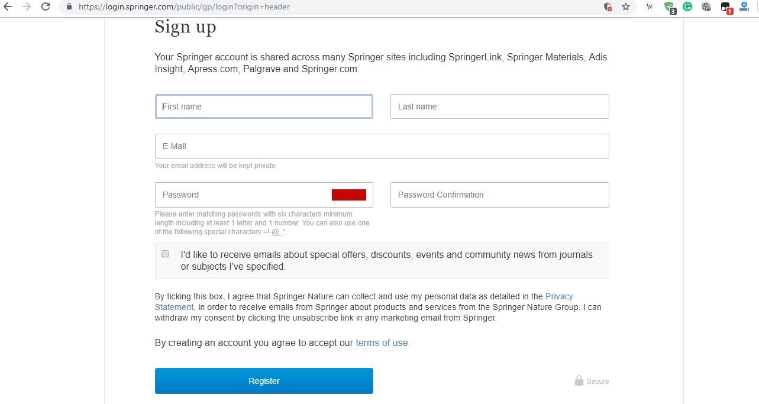Open the blue 'a' extension icon
The height and width of the screenshot is (404, 759).
pyautogui.click(x=745, y=7)
